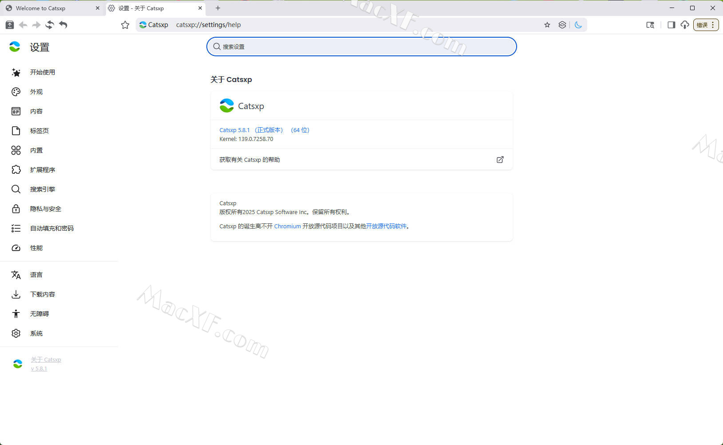This screenshot has height=445, width=723.
Task: Click the (64 位) architecture text
Action: [300, 130]
